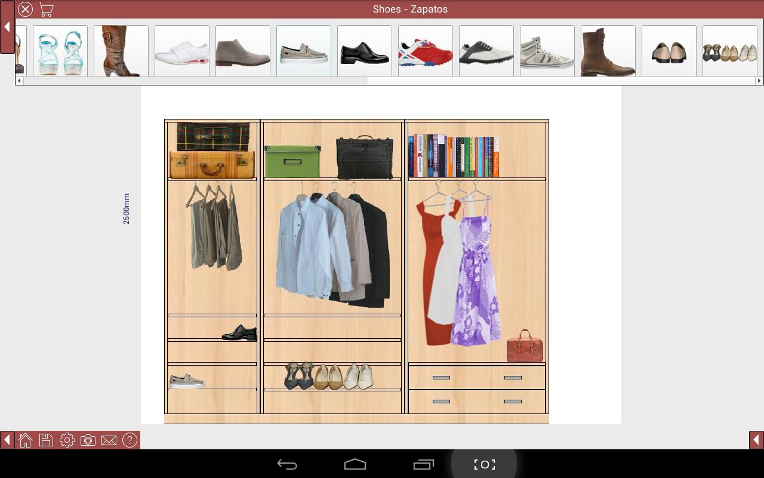
Task: Save the wardrobe design with the disk icon
Action: point(46,440)
